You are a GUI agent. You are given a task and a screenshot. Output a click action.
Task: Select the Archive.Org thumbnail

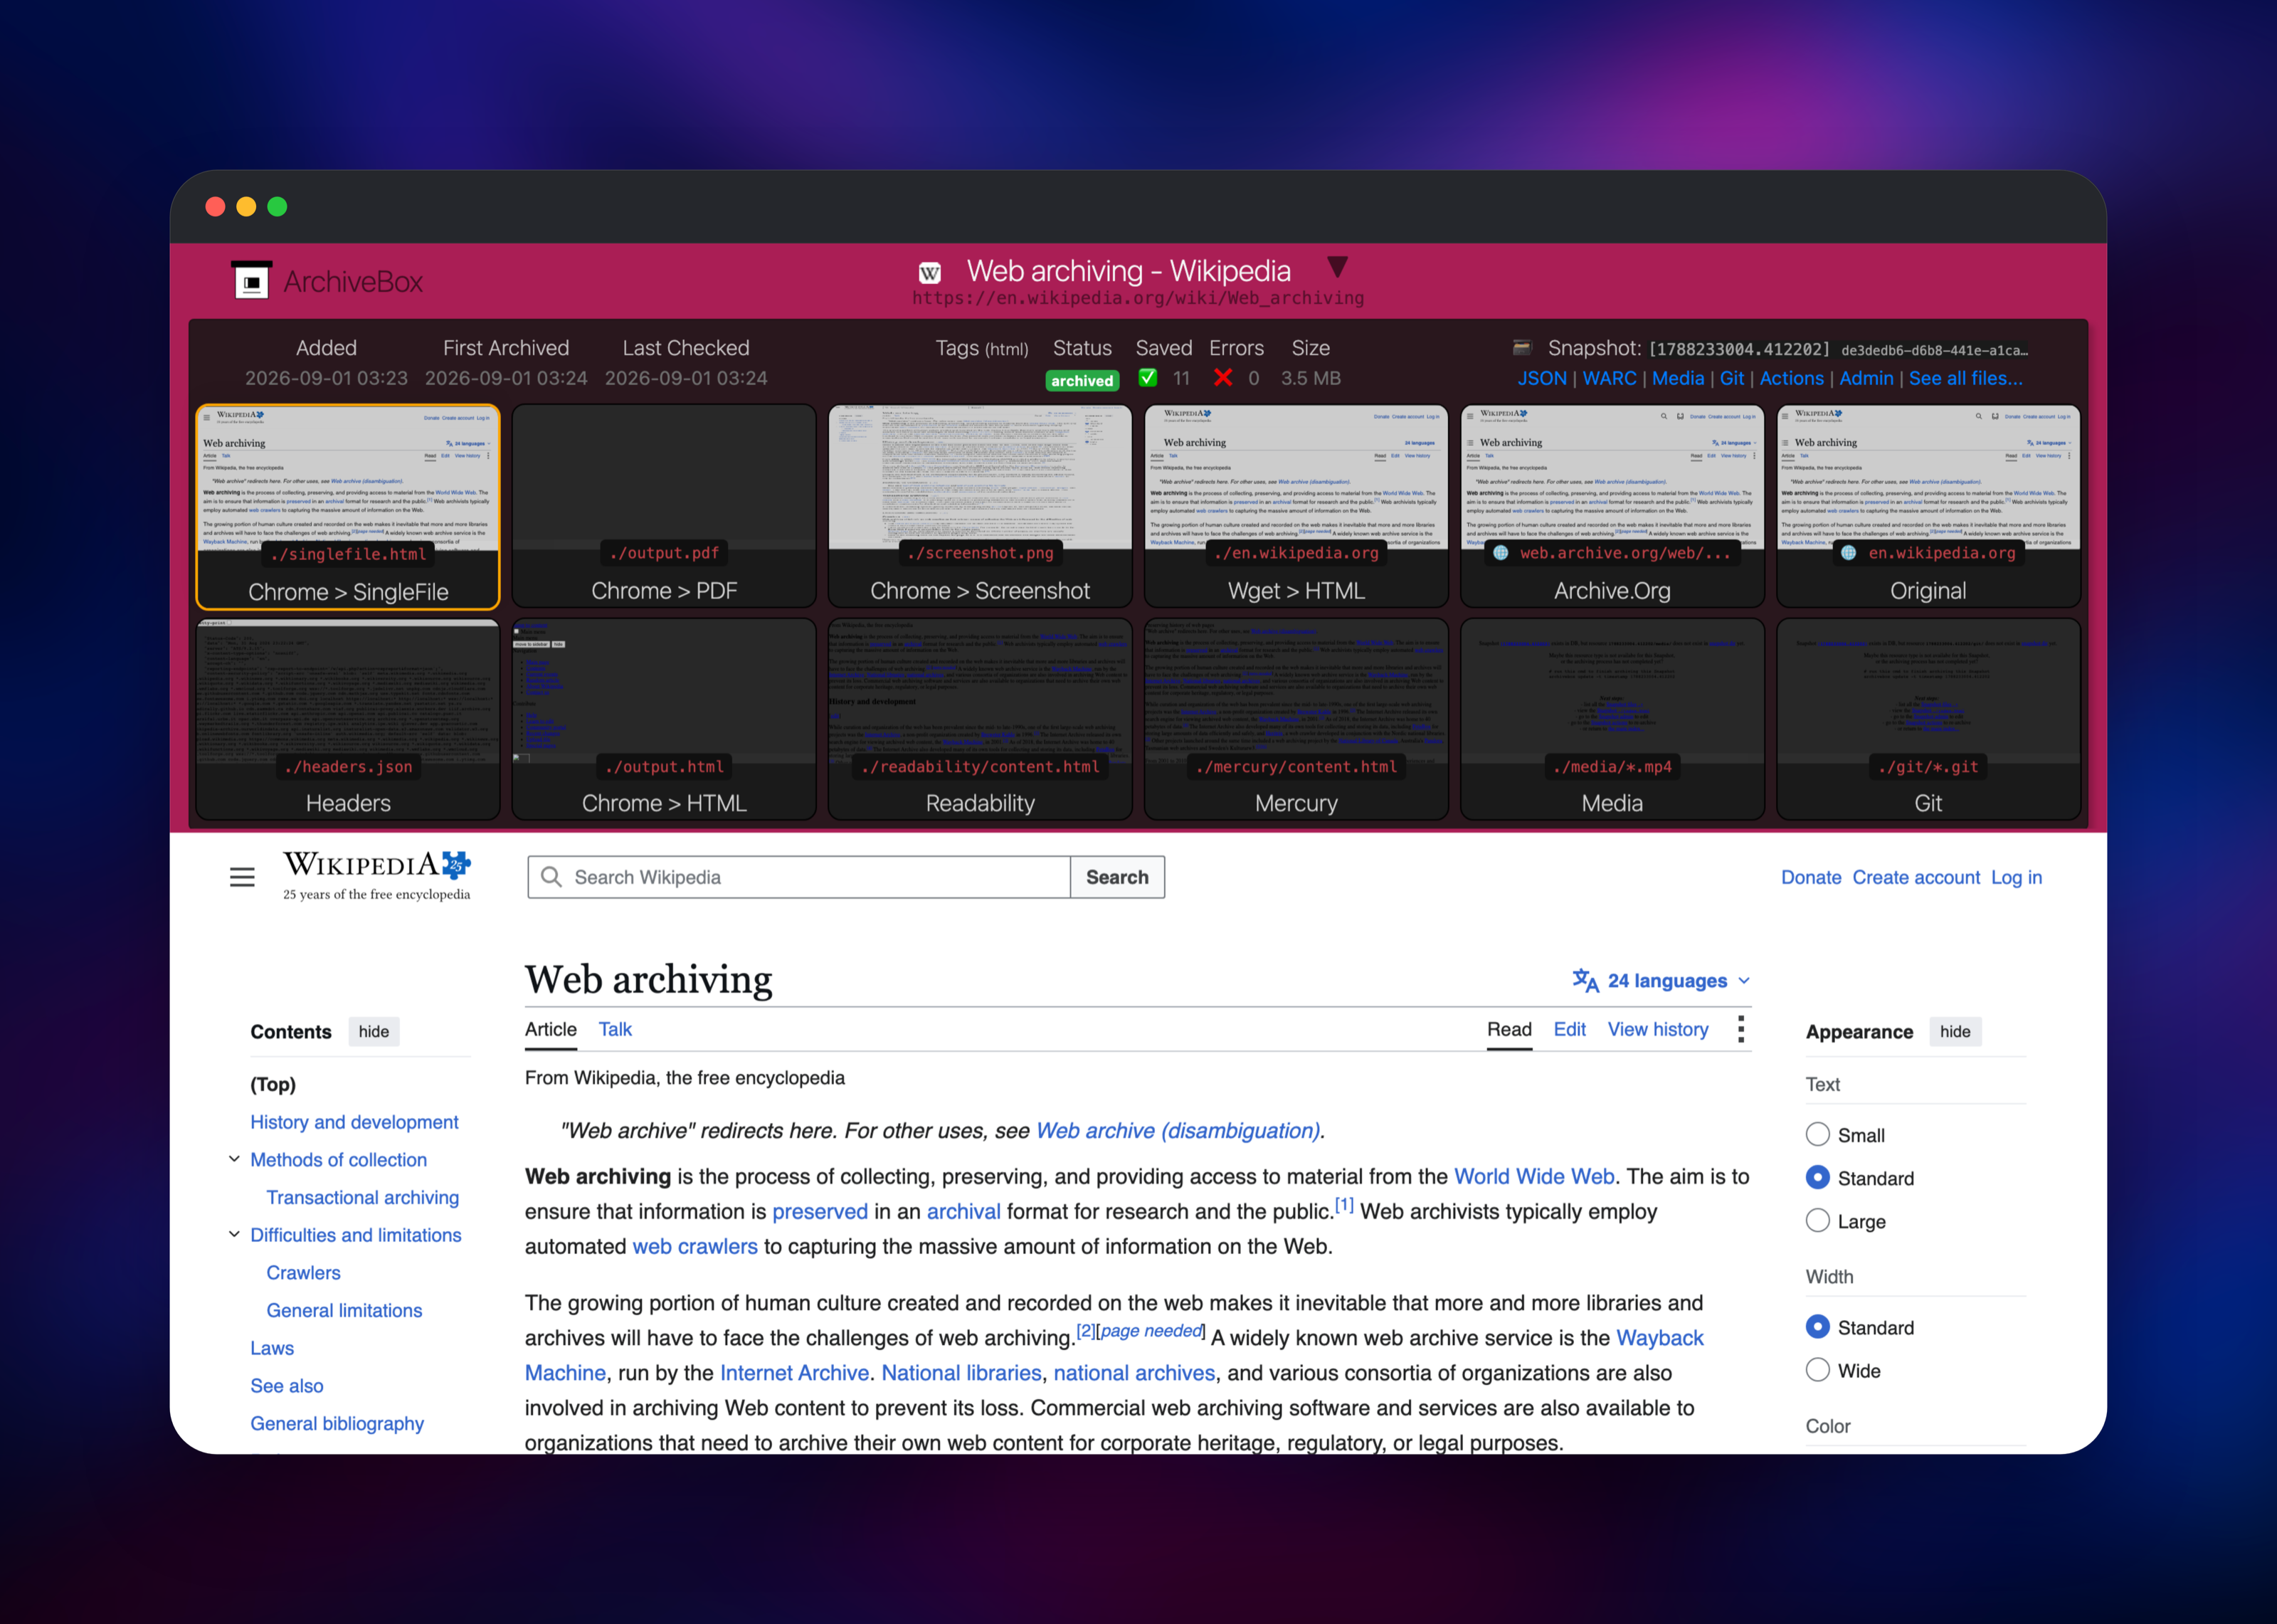(x=1611, y=507)
